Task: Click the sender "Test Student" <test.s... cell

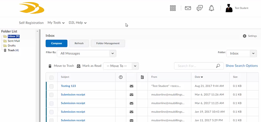Action: [166, 86]
